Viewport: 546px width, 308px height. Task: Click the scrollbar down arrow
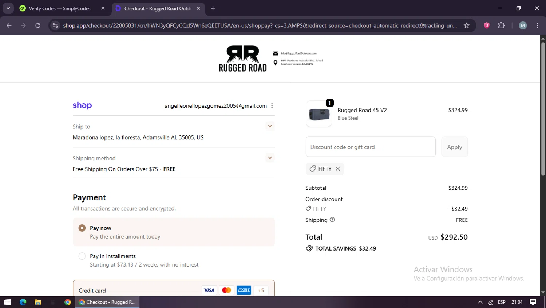(543, 292)
